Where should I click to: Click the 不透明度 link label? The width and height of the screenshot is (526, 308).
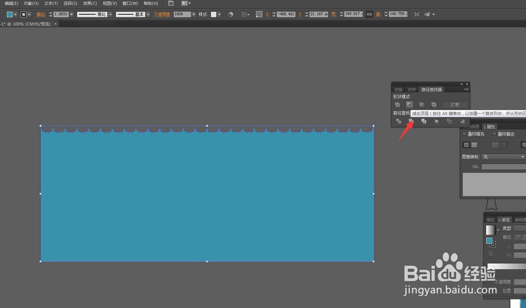(x=162, y=14)
